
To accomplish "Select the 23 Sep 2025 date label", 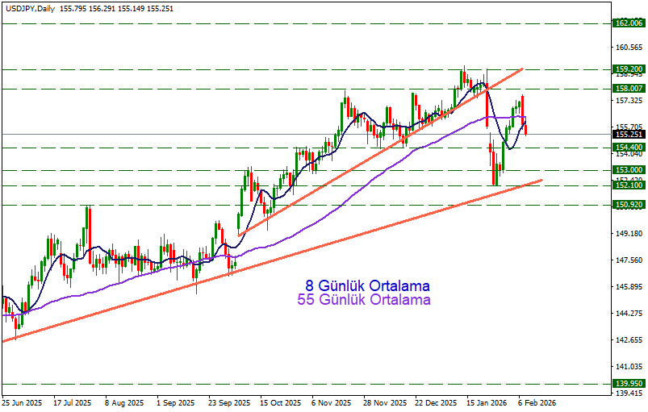I will tap(228, 402).
